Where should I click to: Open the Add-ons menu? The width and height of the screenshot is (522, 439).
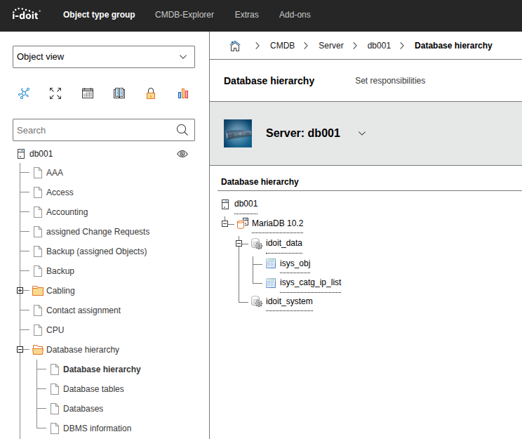click(x=295, y=15)
